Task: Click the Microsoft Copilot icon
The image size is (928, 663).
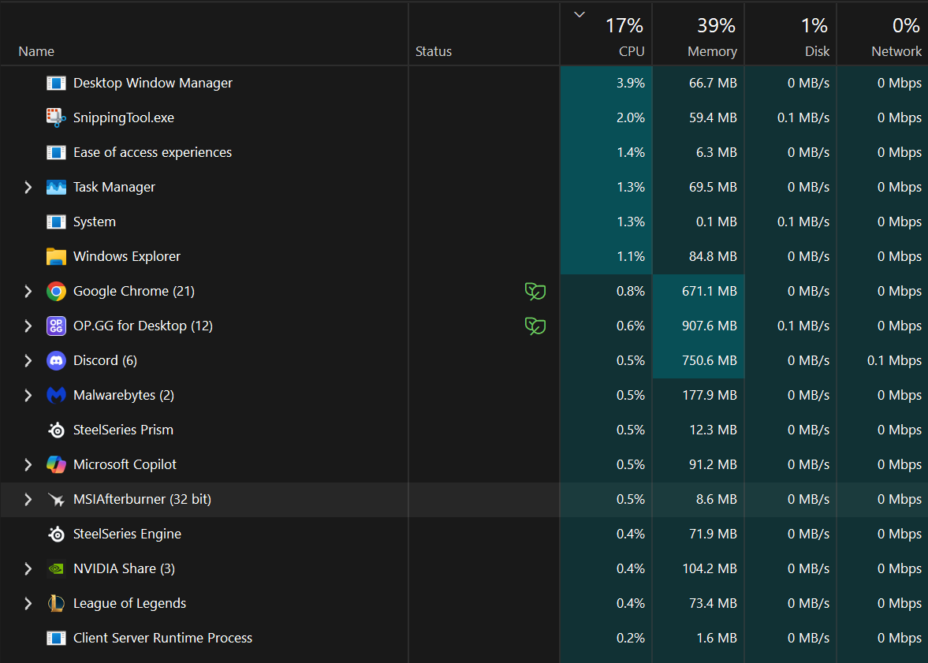Action: (x=56, y=464)
